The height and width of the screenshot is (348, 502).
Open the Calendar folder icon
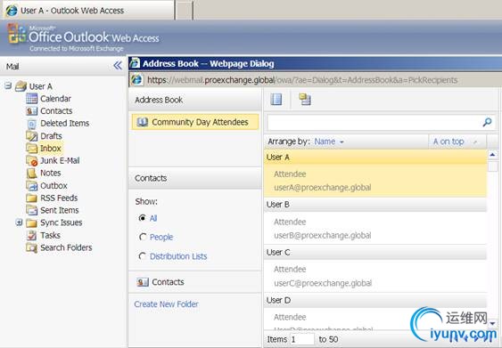[x=31, y=99]
